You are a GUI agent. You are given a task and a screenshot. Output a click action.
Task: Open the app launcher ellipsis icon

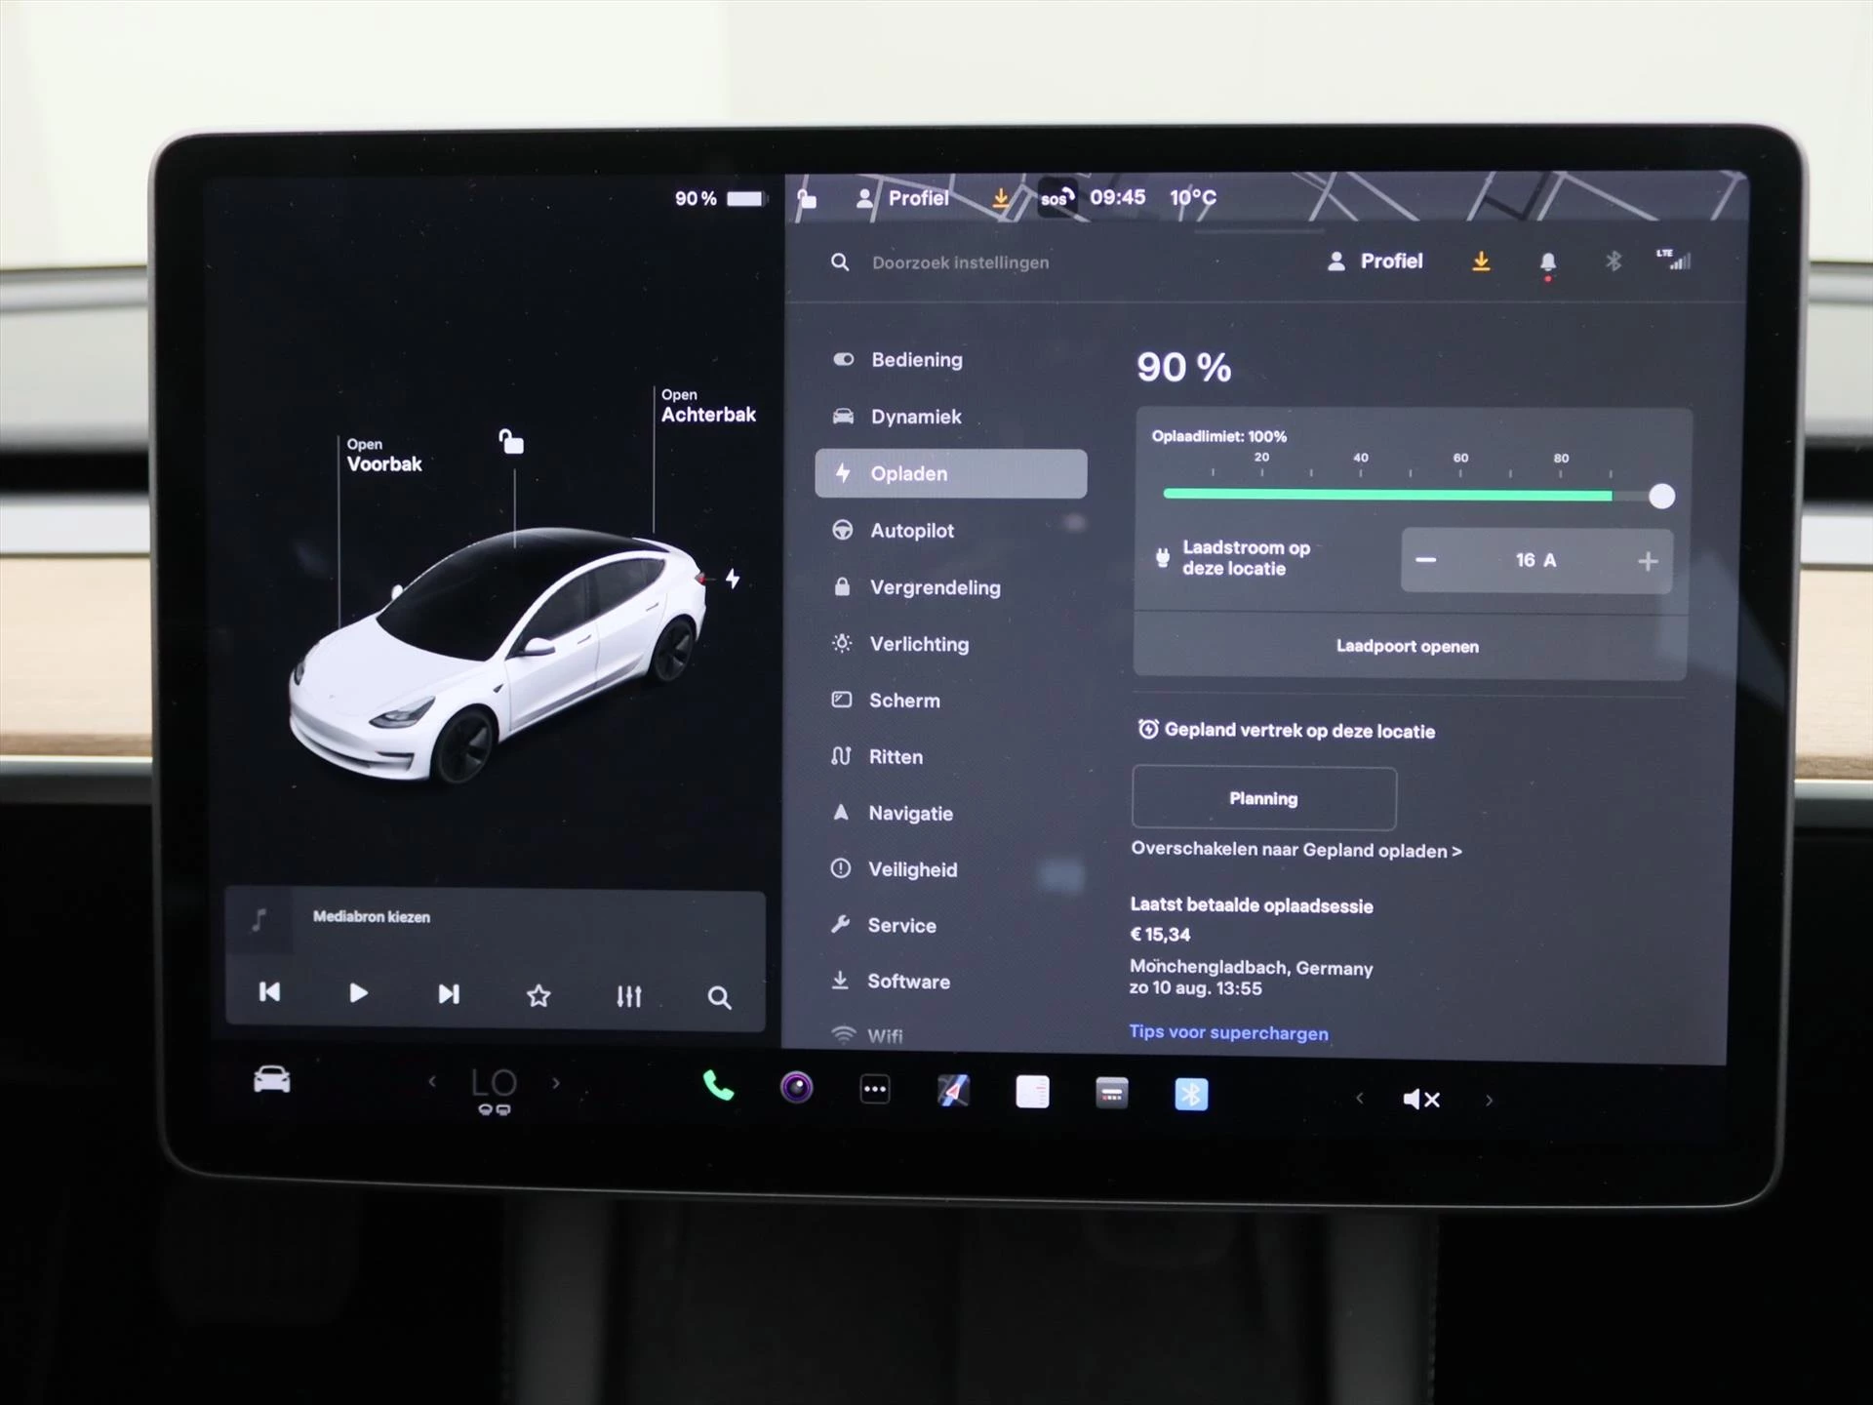tap(875, 1088)
